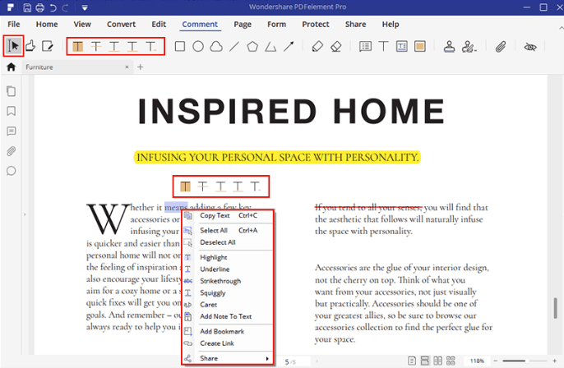
Task: Click the Hand tool icon
Action: (30, 47)
